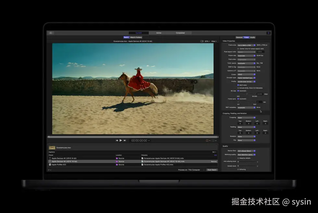Toggle the settings sidebar icon at top left

click(51, 33)
